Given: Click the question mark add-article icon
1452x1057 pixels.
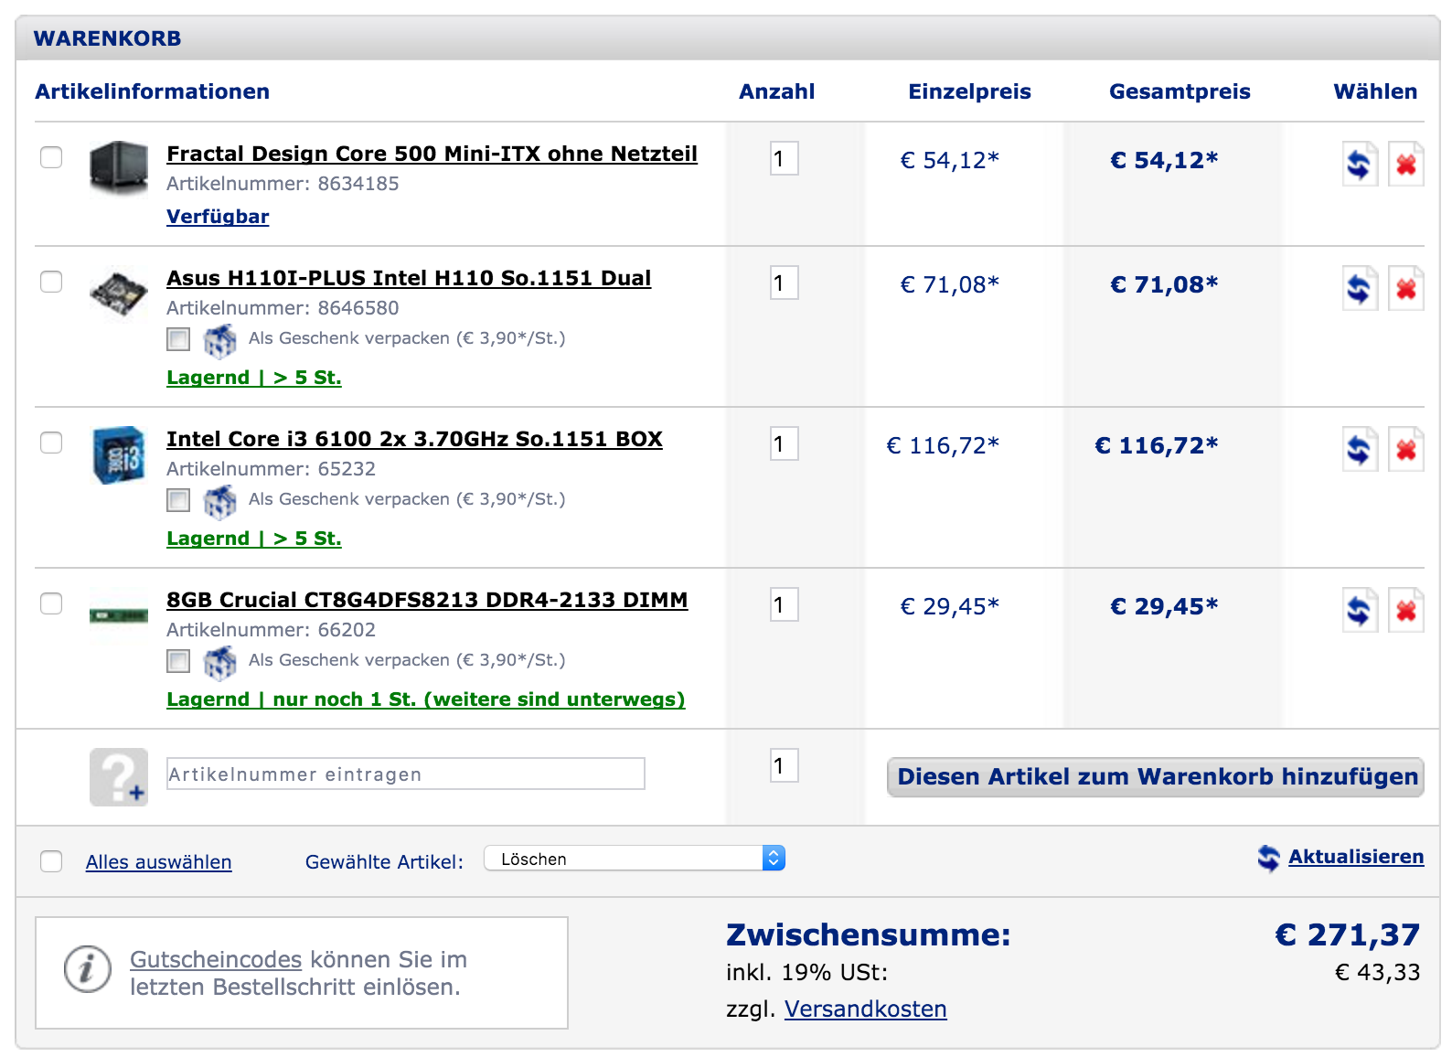Looking at the screenshot, I should pyautogui.click(x=119, y=777).
